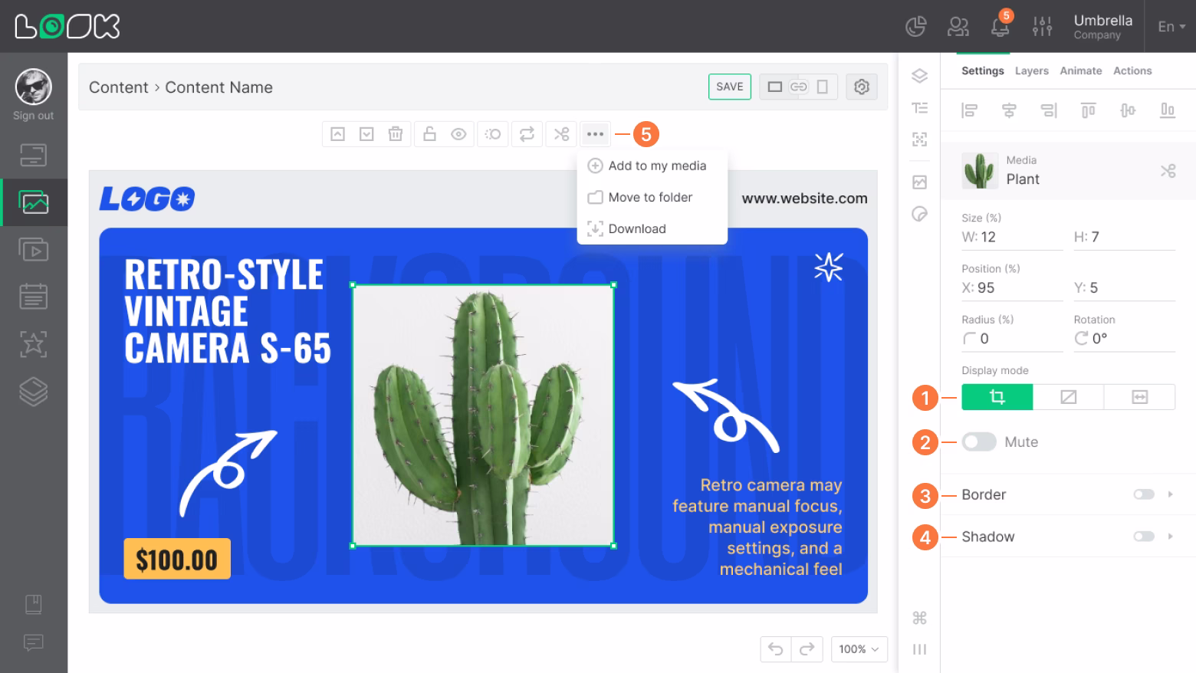Image resolution: width=1196 pixels, height=673 pixels.
Task: Click the shuffle replace-media icon in toolbar
Action: click(x=562, y=134)
